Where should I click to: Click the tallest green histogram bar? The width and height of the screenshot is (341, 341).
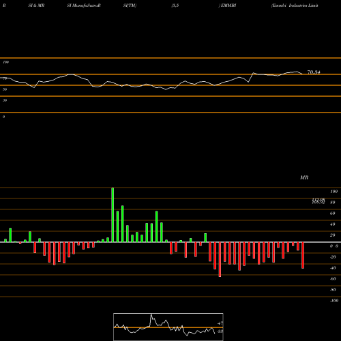pyautogui.click(x=113, y=215)
